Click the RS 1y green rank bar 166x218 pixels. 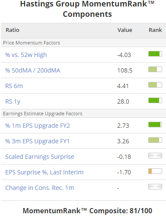pos(155,101)
